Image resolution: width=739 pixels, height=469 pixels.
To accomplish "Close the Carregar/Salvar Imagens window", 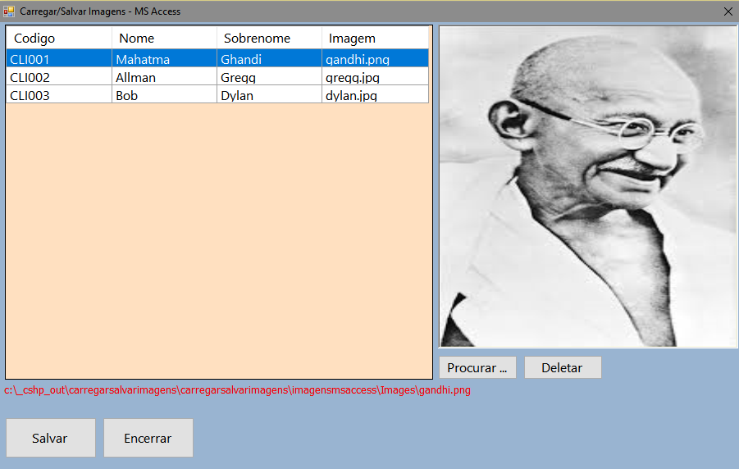I will pos(728,11).
